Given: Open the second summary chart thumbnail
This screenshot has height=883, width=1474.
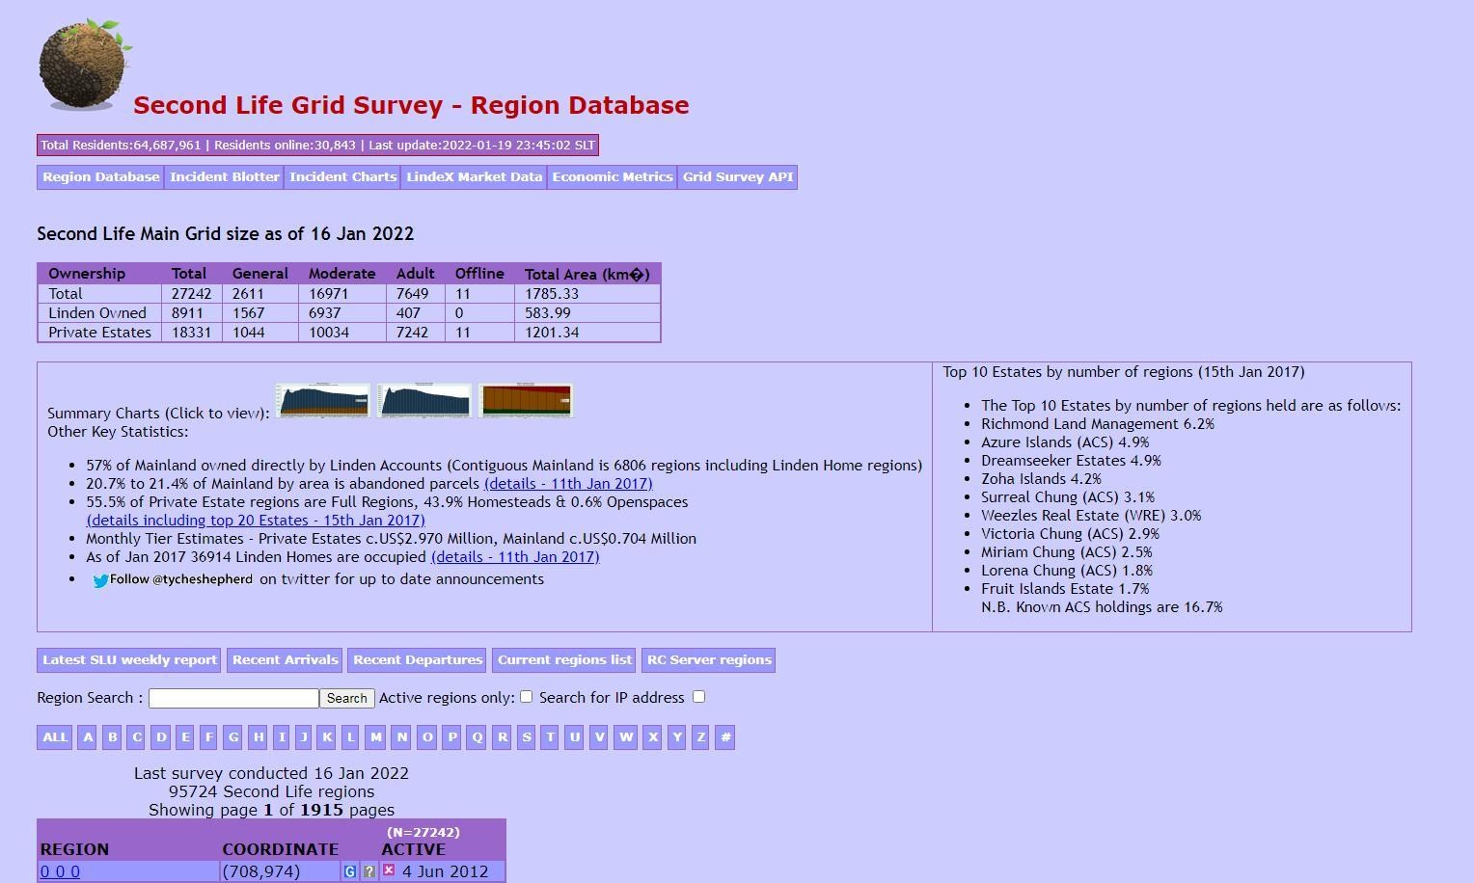Looking at the screenshot, I should 424,400.
